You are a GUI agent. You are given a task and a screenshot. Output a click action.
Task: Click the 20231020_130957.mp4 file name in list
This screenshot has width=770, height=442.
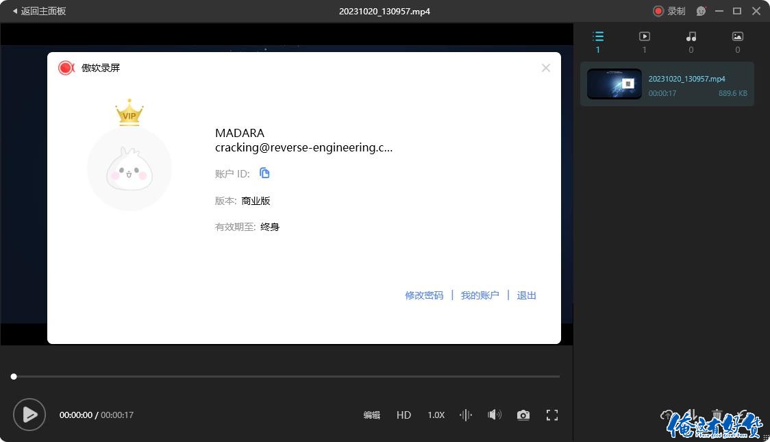686,79
